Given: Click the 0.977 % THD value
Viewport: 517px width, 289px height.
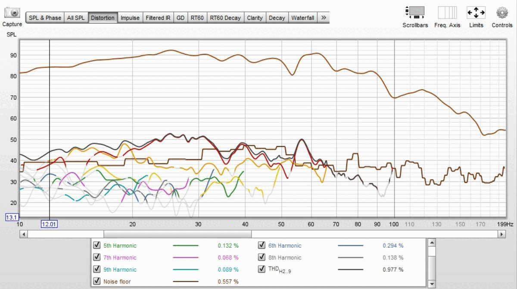Looking at the screenshot, I should click(393, 270).
